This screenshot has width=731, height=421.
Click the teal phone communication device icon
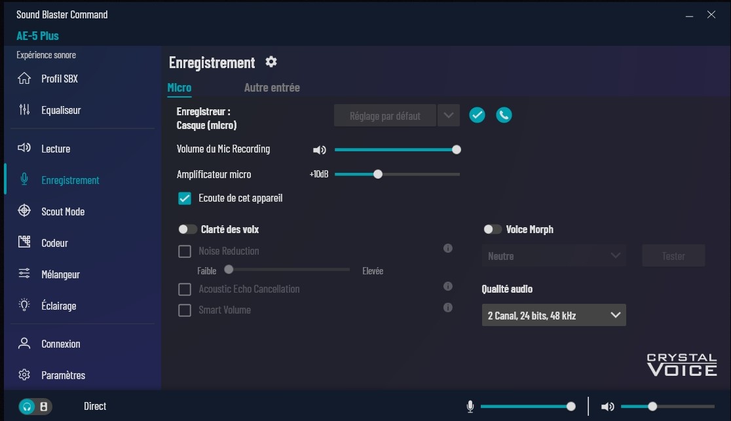coord(504,115)
